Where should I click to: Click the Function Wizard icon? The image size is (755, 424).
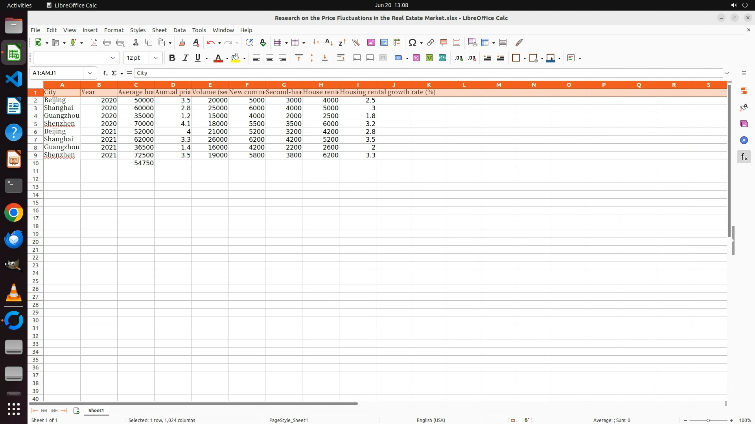point(105,73)
